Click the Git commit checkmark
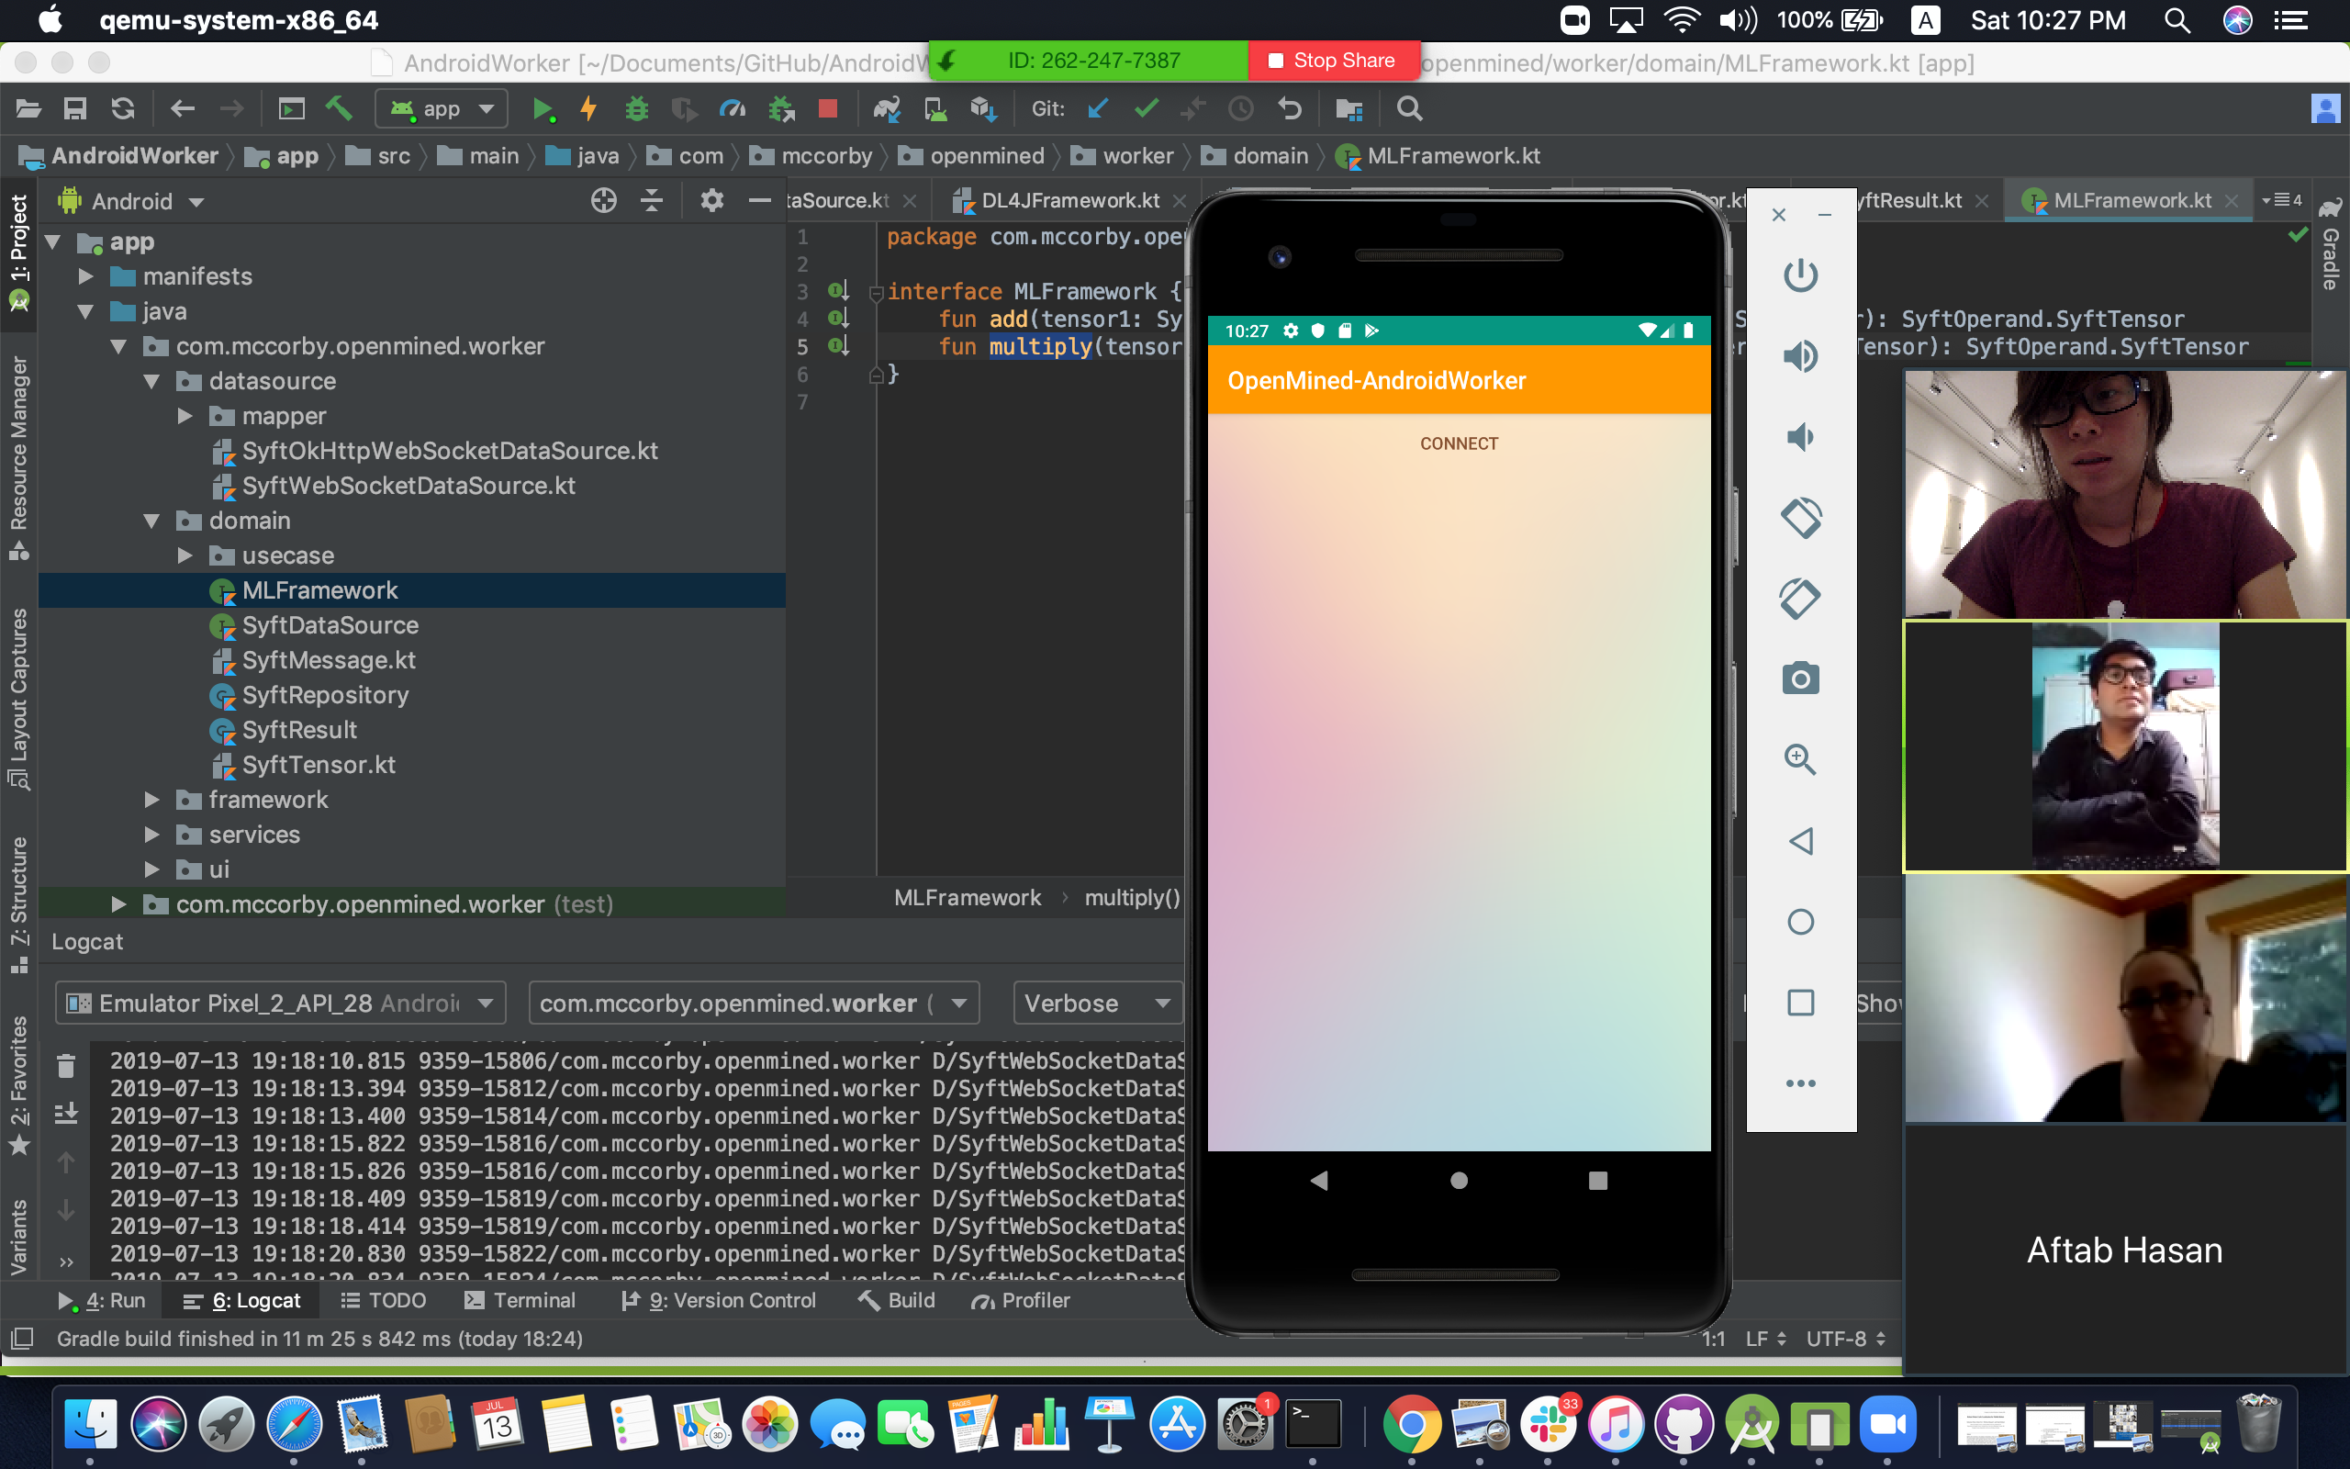 pos(1146,109)
